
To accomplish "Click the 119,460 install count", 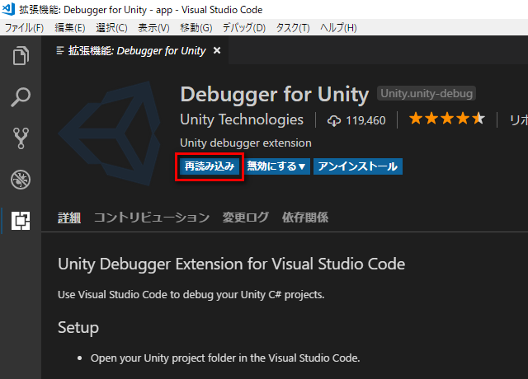I will [365, 121].
